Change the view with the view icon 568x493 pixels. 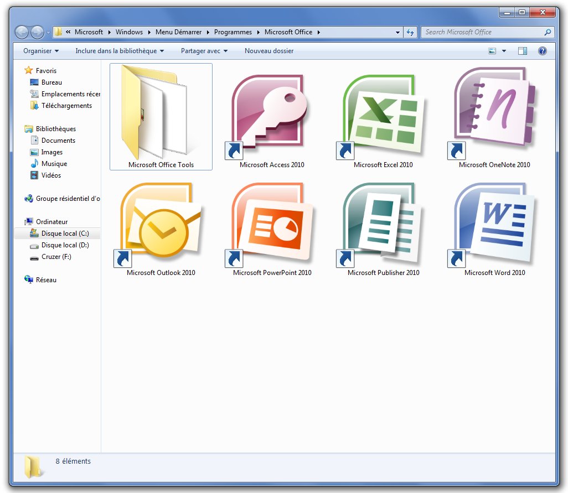492,51
